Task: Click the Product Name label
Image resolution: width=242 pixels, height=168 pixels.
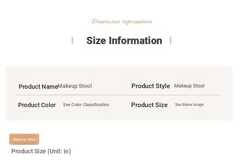Action: (x=38, y=87)
